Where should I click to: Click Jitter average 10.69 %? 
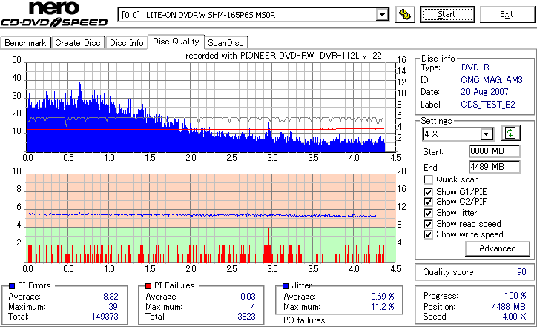click(x=380, y=296)
